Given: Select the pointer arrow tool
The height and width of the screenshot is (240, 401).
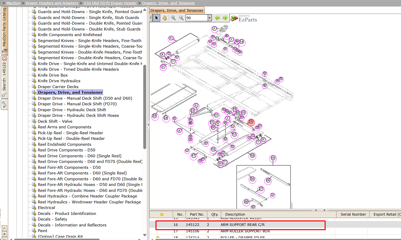Looking at the screenshot, I should (x=156, y=18).
